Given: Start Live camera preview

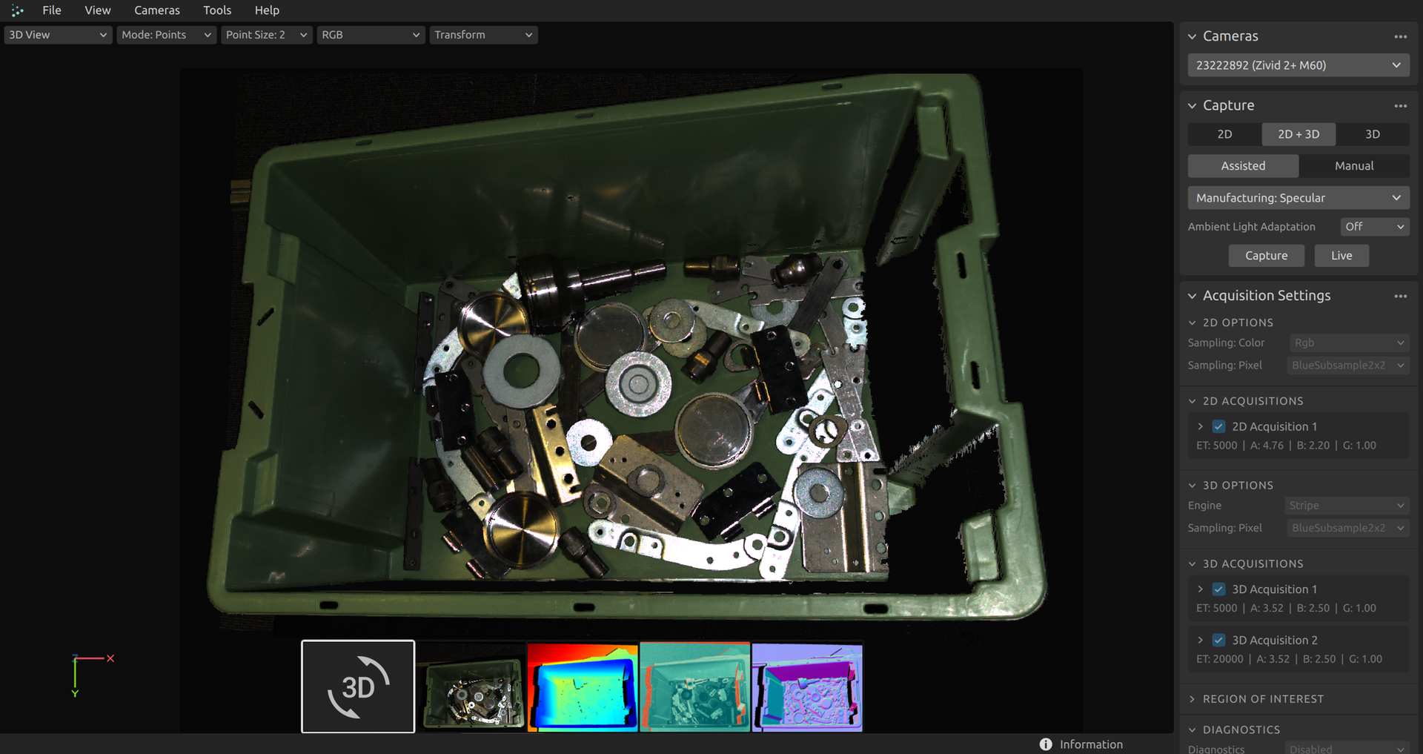Looking at the screenshot, I should [x=1341, y=256].
